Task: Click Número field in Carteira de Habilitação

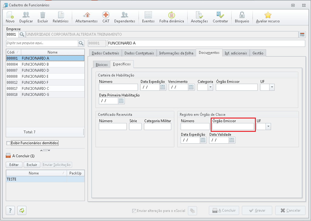Action: [118, 87]
